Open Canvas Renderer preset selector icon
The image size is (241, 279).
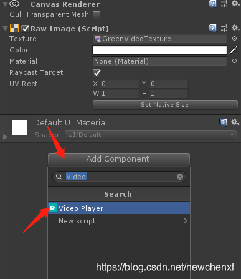point(224,4)
